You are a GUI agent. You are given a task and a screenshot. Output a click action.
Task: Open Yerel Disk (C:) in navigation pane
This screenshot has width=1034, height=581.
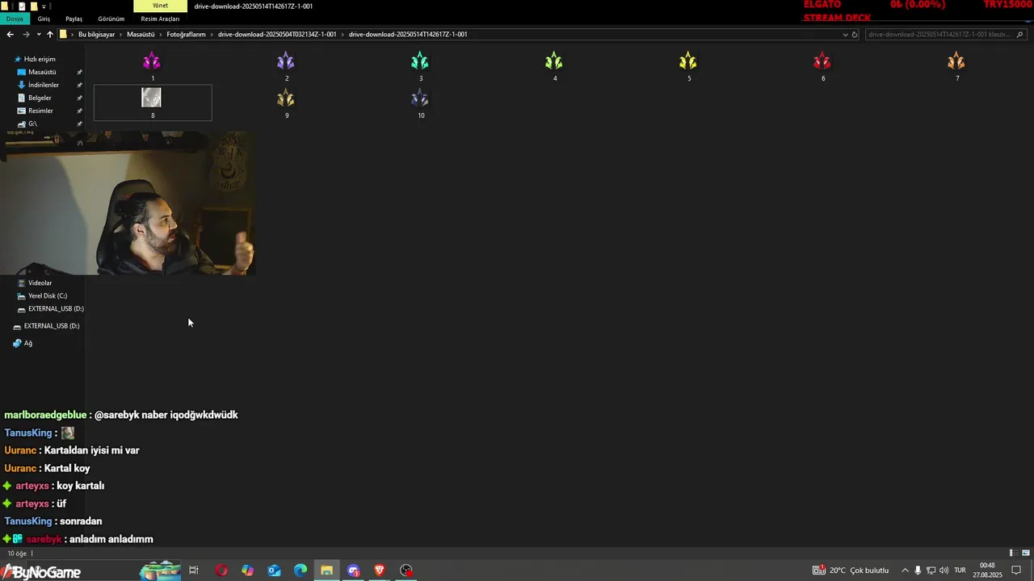click(48, 296)
